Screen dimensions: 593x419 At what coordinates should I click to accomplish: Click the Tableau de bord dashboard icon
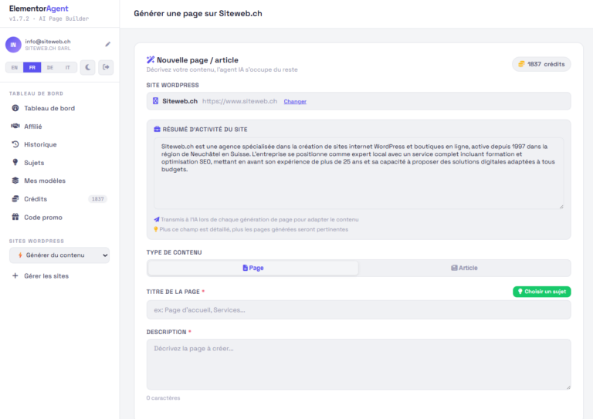tap(15, 108)
